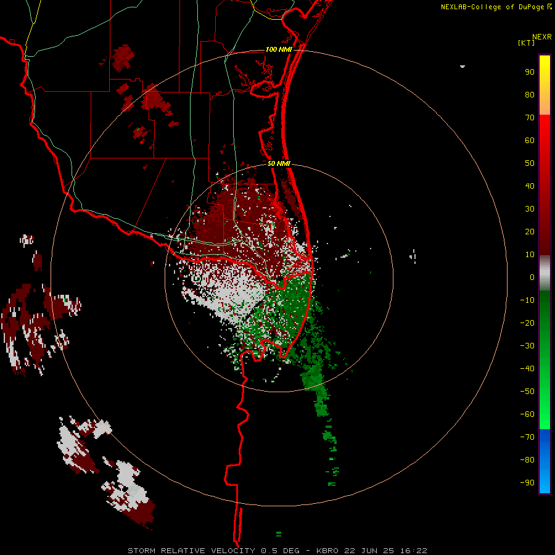Click the gray zero-velocity segment of color bar
This screenshot has height=555, width=555.
click(x=545, y=273)
